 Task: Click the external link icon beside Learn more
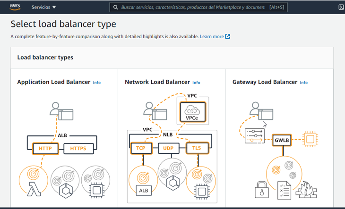point(227,36)
